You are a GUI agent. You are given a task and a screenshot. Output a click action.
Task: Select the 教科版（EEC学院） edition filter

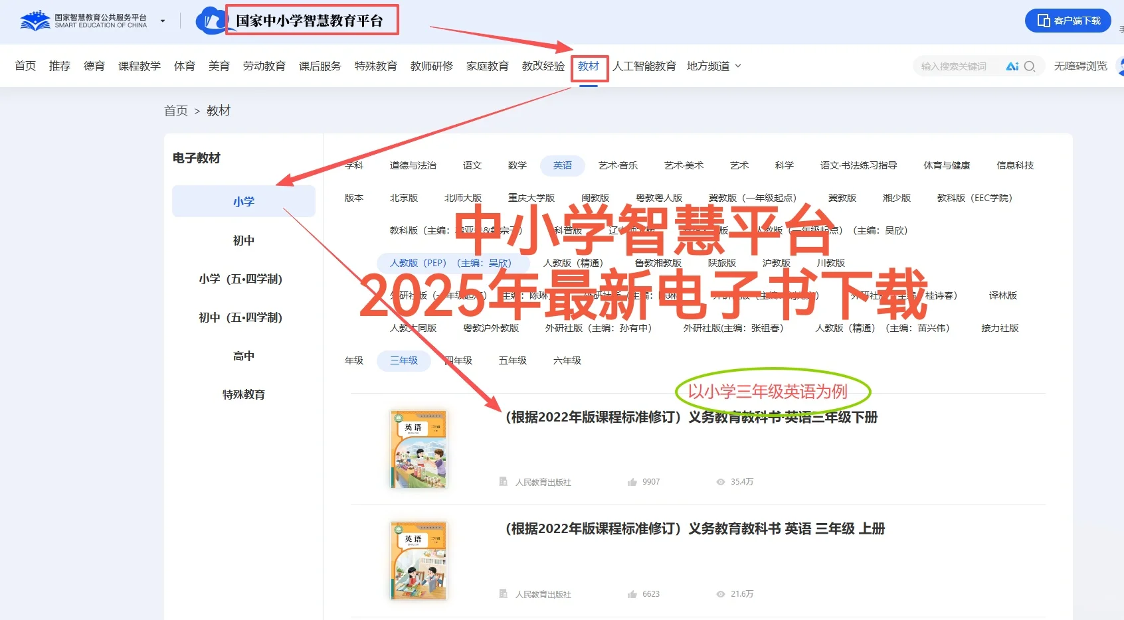point(975,198)
